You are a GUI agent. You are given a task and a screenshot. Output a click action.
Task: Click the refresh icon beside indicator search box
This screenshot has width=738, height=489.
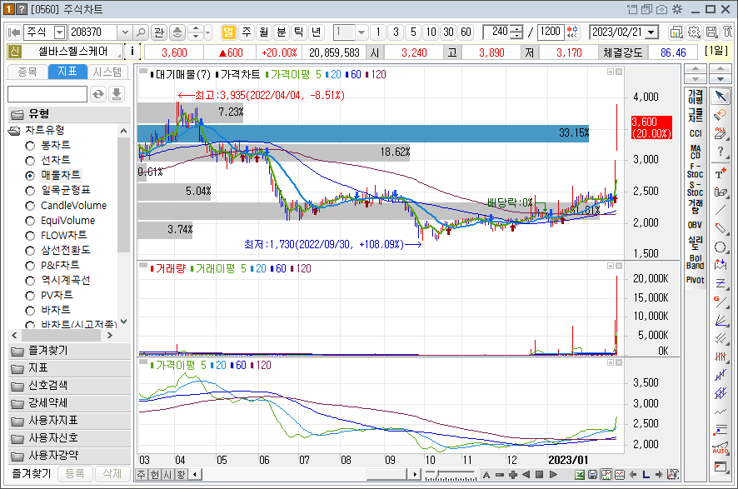(98, 94)
